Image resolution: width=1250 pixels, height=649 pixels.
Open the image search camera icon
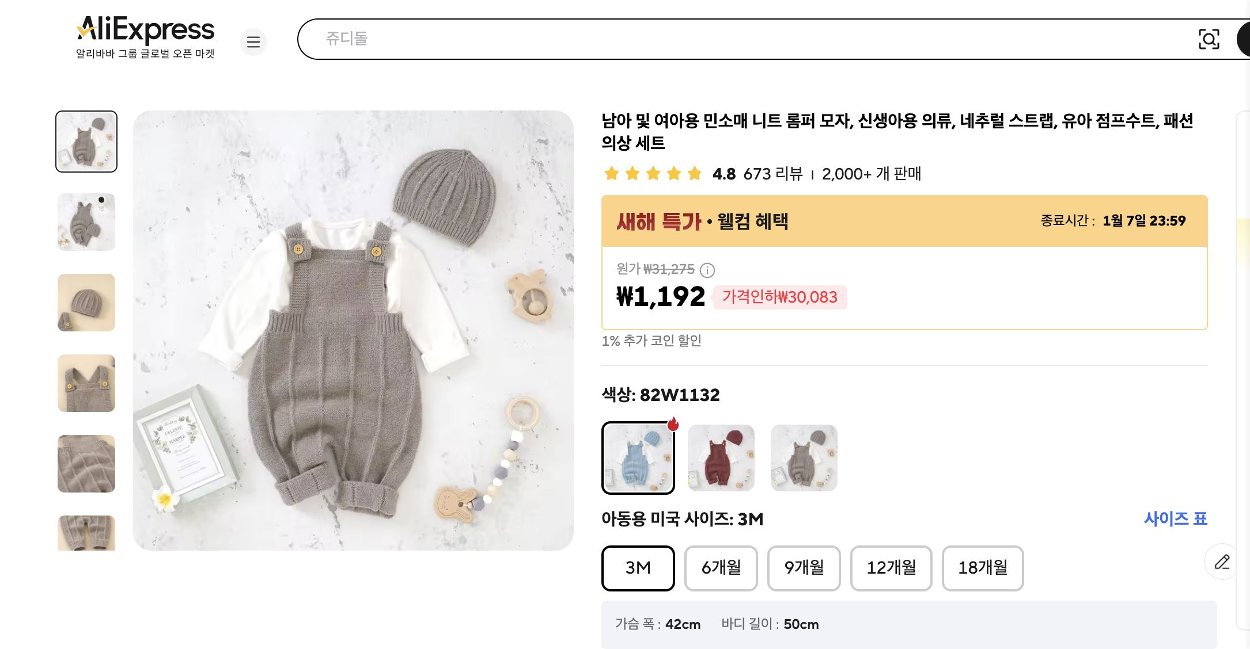[x=1210, y=39]
